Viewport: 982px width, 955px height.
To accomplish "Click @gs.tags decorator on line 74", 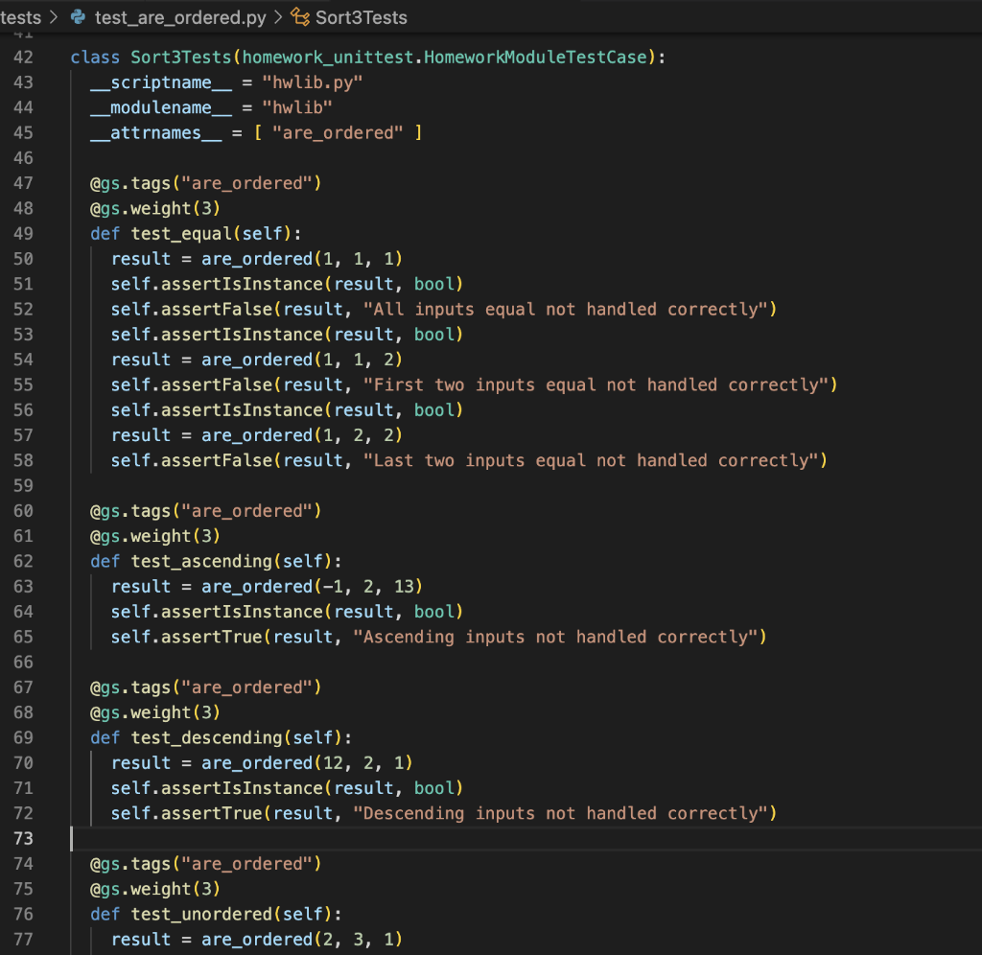I will point(206,864).
